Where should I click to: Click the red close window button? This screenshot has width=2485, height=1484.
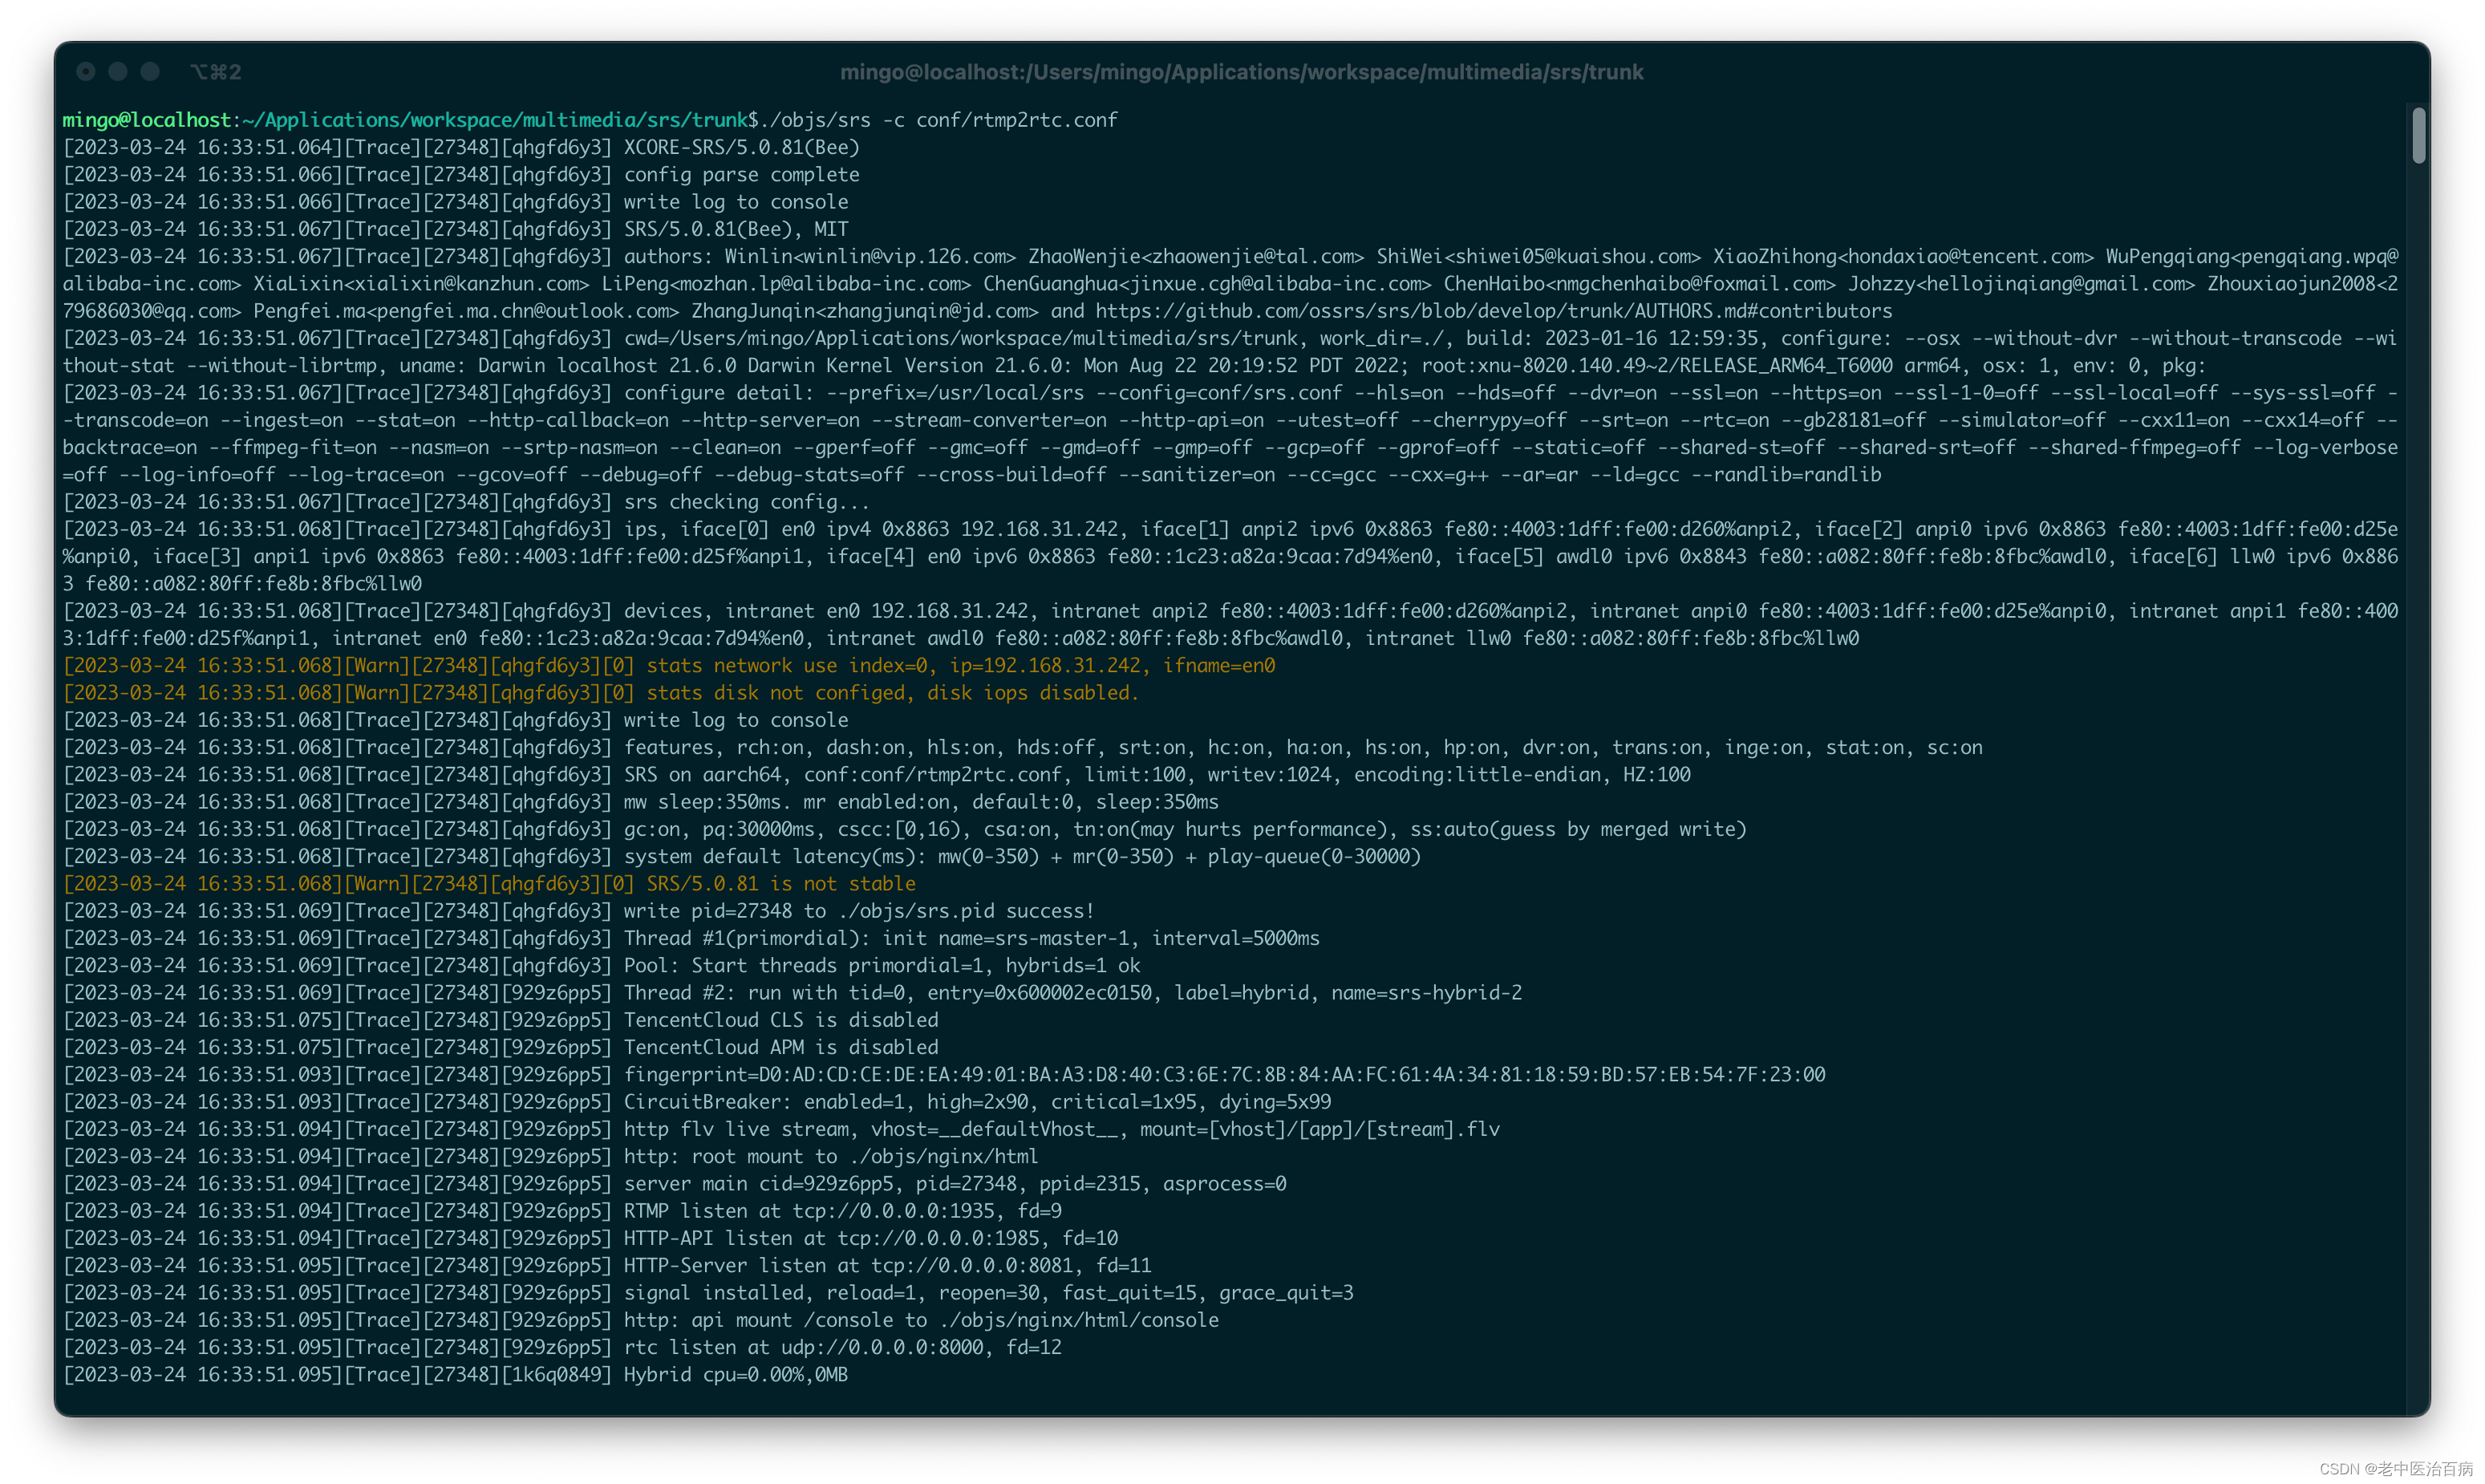tap(86, 71)
